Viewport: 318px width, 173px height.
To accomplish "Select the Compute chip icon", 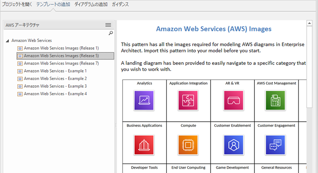I will (188, 145).
